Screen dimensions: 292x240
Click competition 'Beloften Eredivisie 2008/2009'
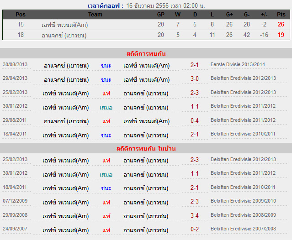(243, 215)
